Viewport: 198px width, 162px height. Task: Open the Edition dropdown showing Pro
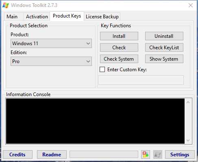tap(51, 61)
